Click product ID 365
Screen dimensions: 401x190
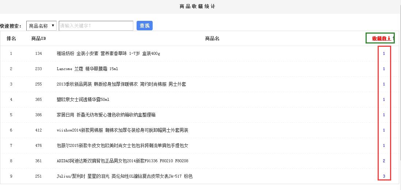(39, 99)
